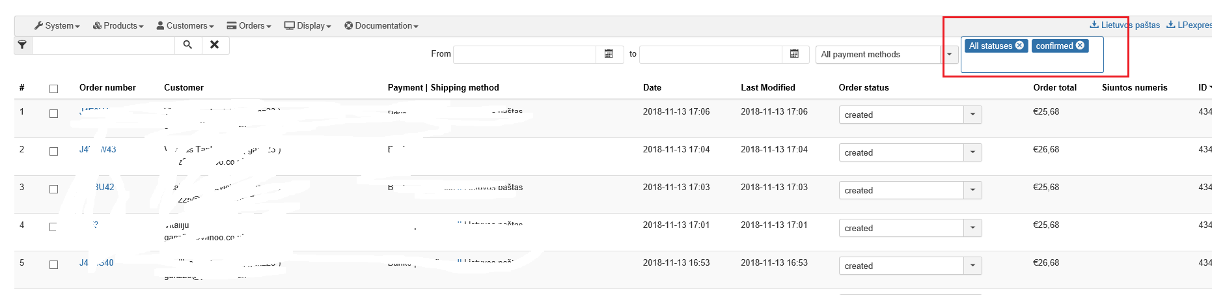The height and width of the screenshot is (295, 1212).
Task: Sort by Order total column header
Action: coord(1054,87)
